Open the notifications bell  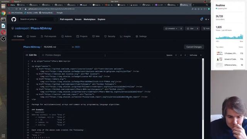[x=201, y=19]
